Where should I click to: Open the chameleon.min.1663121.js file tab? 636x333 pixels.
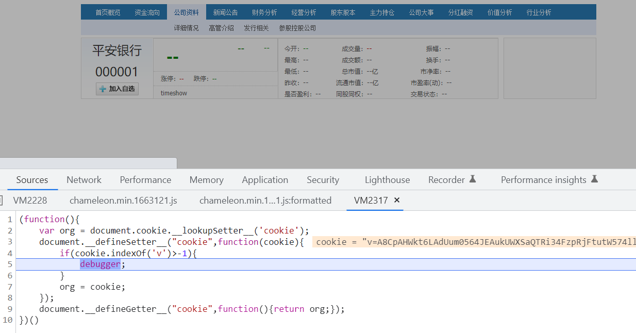[x=123, y=201]
